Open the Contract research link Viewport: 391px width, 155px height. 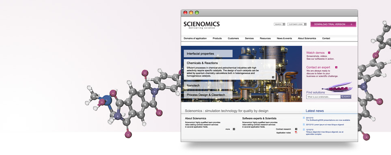pos(283,129)
